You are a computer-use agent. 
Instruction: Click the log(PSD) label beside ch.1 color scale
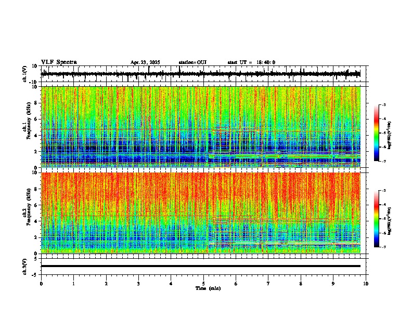(x=389, y=135)
